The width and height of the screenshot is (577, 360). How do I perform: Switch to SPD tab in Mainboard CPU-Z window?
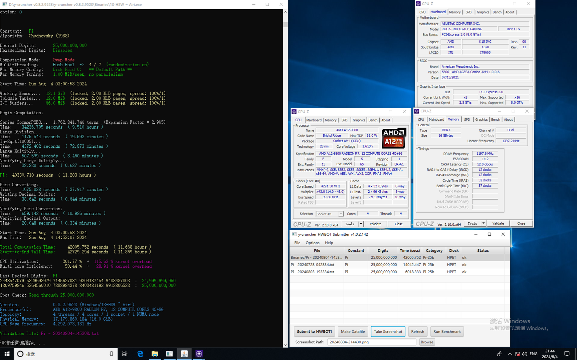coord(468,12)
